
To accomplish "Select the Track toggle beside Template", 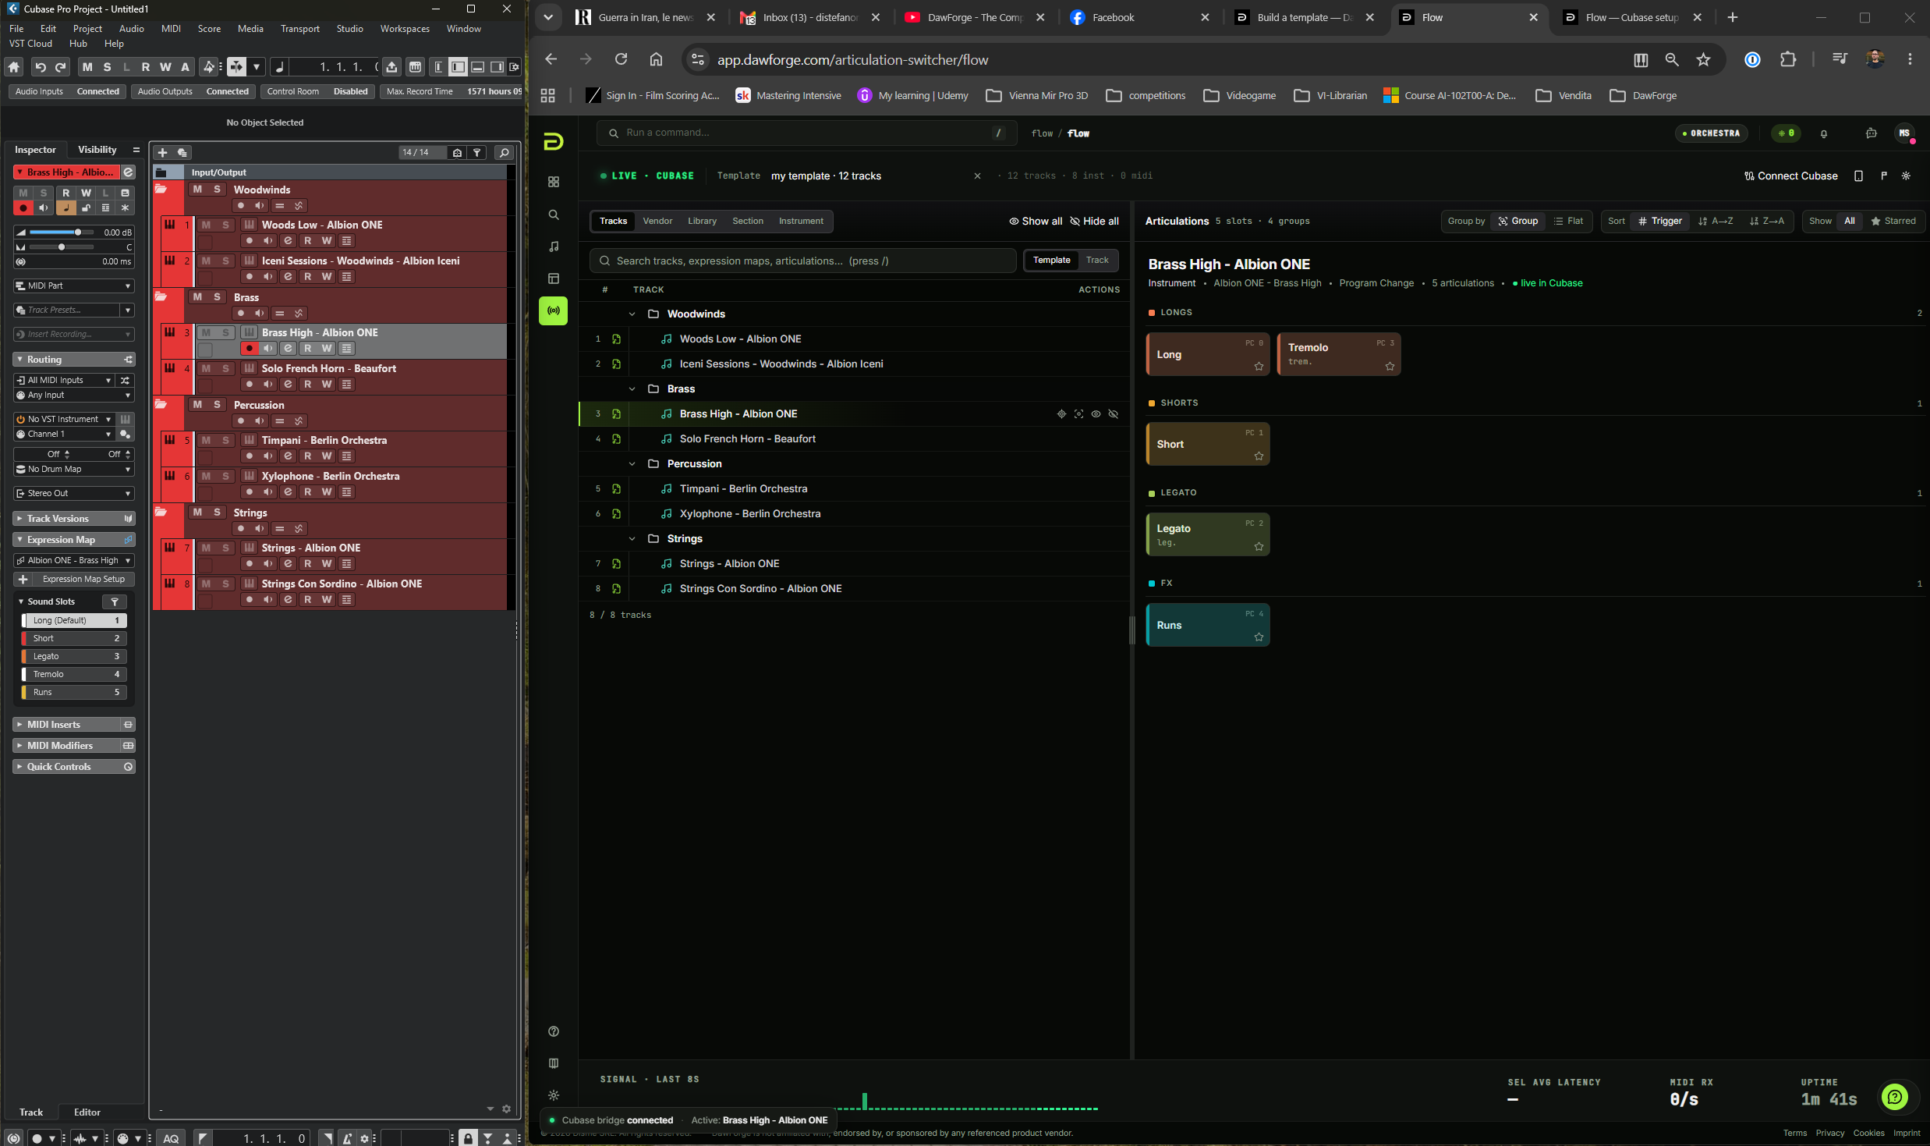I will click(x=1097, y=261).
